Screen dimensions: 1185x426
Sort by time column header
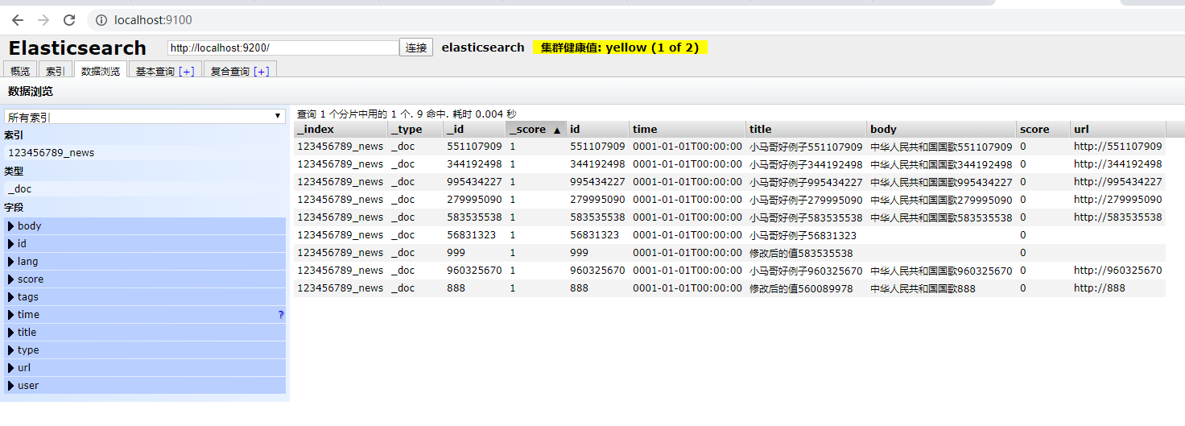[687, 129]
